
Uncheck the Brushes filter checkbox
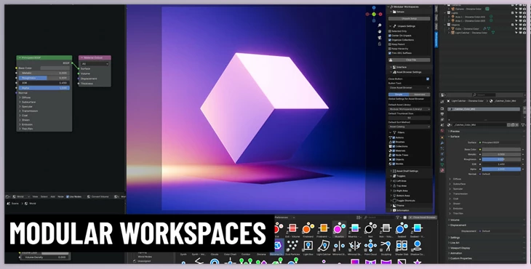(394, 142)
